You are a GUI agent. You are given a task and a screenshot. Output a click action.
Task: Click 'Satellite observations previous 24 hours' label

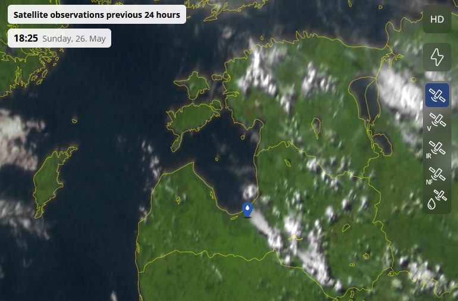(97, 15)
